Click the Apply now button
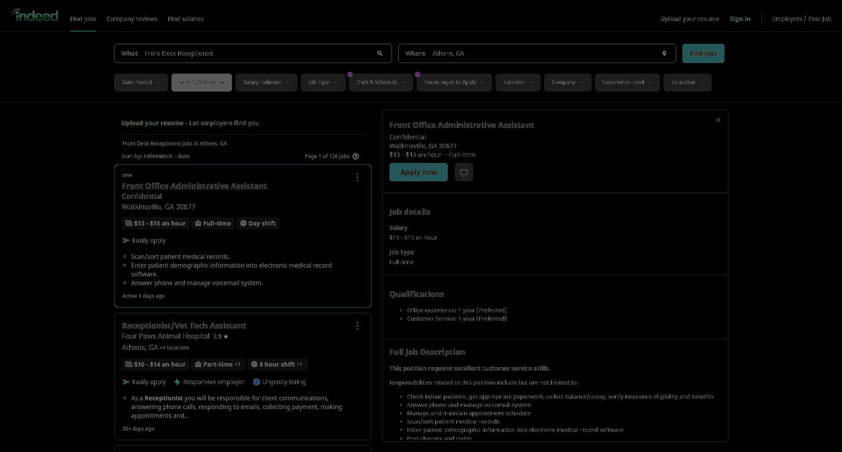 coord(418,172)
